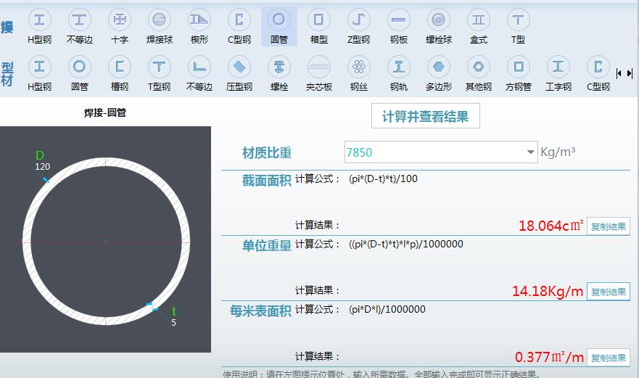Click formula ((pi*(D-t)*t)*l*p)/1000000 text
Image resolution: width=639 pixels, height=378 pixels.
[406, 244]
